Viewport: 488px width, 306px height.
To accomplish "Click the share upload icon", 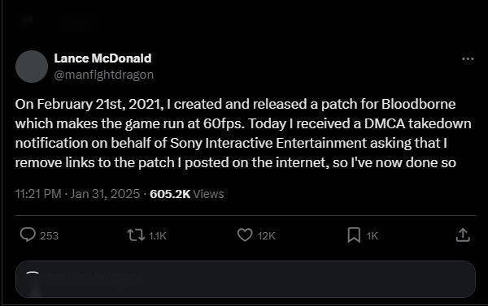I will click(463, 235).
